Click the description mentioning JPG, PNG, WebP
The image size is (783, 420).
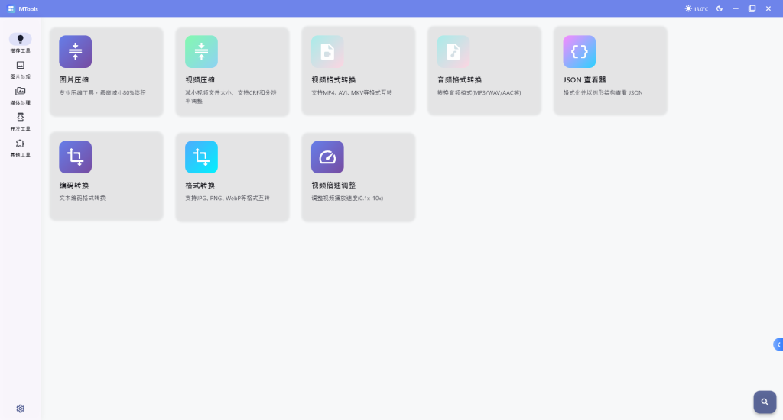tap(227, 199)
